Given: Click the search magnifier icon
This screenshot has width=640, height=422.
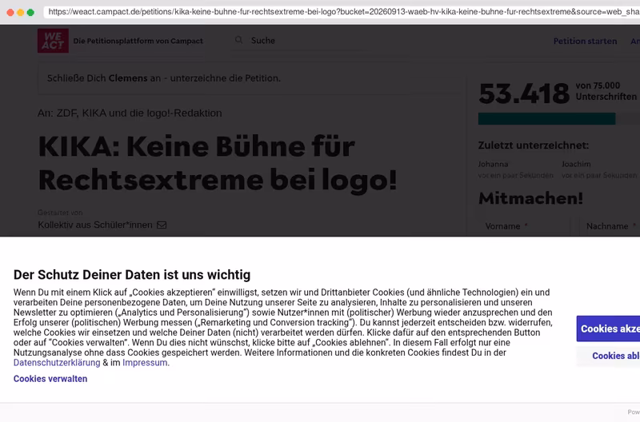Looking at the screenshot, I should (238, 40).
